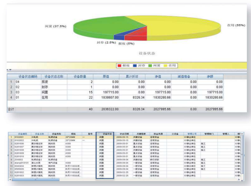The width and height of the screenshot is (251, 186).
Task: Click the 状态日期 column header
Action: [124, 134]
